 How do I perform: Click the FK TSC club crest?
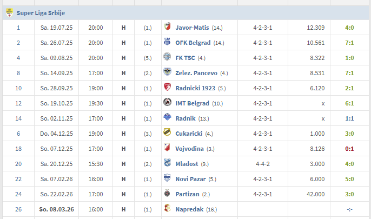click(167, 58)
